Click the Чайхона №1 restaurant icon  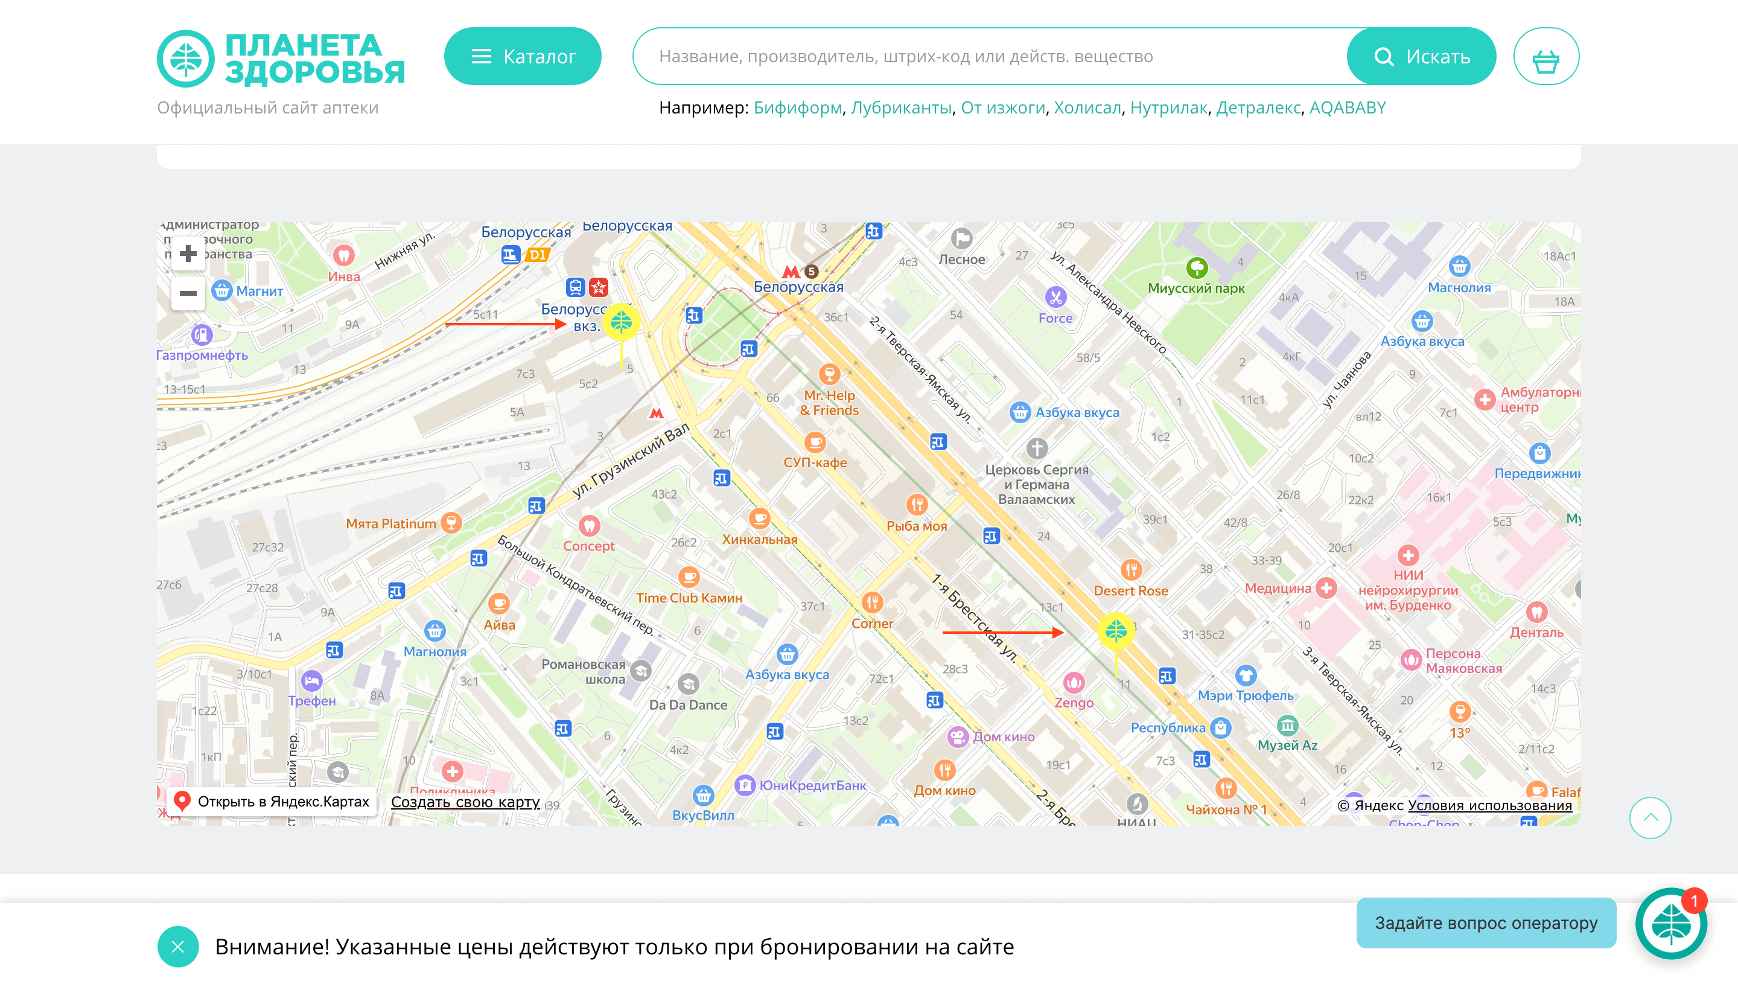tap(1226, 788)
